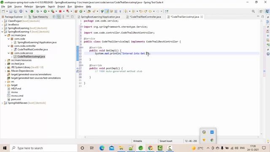This screenshot has height=152, width=270.
Task: Open Package Explorer view menu icon
Action: coord(63,17)
